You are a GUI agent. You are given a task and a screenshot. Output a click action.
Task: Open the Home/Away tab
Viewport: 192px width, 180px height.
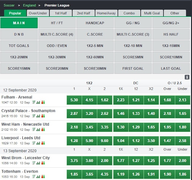tap(106, 13)
